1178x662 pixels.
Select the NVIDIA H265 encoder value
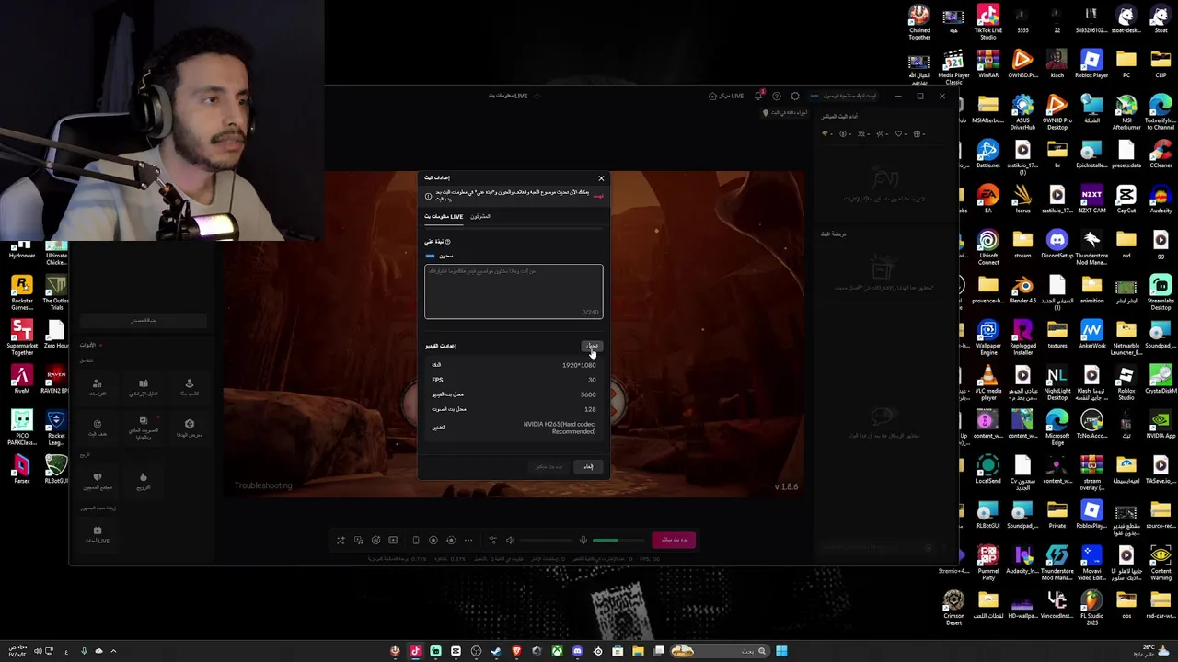point(560,428)
